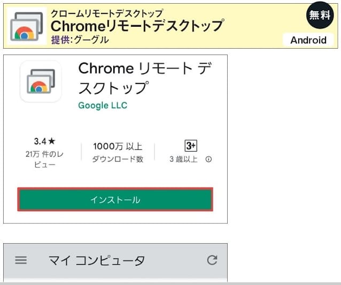The image size is (341, 285).
Task: Click the green インストール button
Action: pyautogui.click(x=115, y=199)
